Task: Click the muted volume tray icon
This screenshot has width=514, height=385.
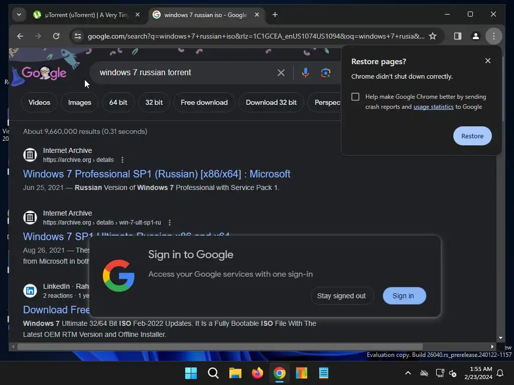Action: click(453, 373)
